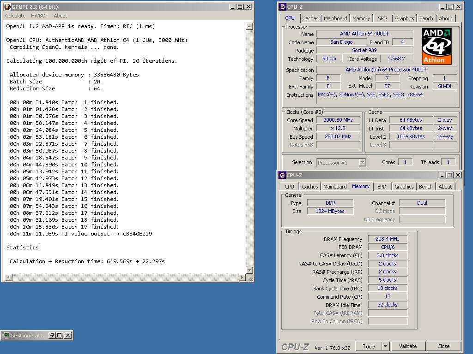This screenshot has width=473, height=354.
Task: Click the DRAM Idle Timer value 32 clocks
Action: (388, 305)
